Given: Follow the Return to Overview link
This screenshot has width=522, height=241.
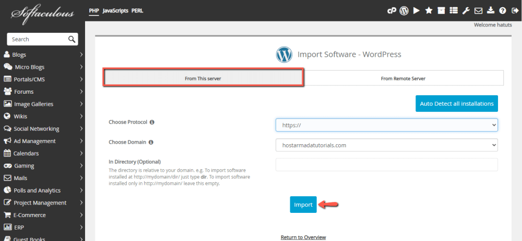Looking at the screenshot, I should pyautogui.click(x=303, y=237).
